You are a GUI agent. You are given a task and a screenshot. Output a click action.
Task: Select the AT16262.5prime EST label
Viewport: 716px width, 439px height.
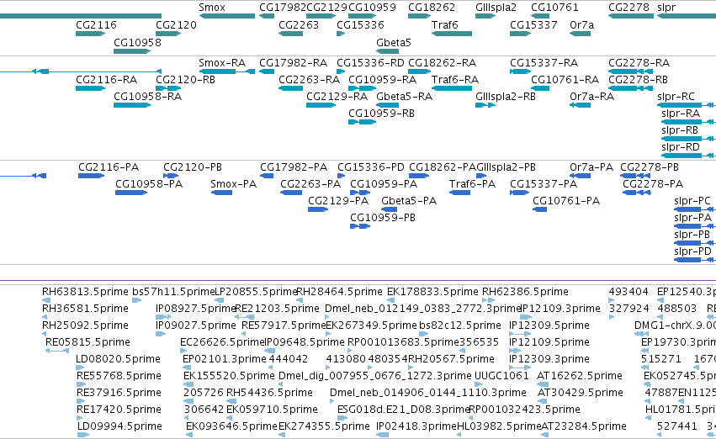[x=580, y=376]
